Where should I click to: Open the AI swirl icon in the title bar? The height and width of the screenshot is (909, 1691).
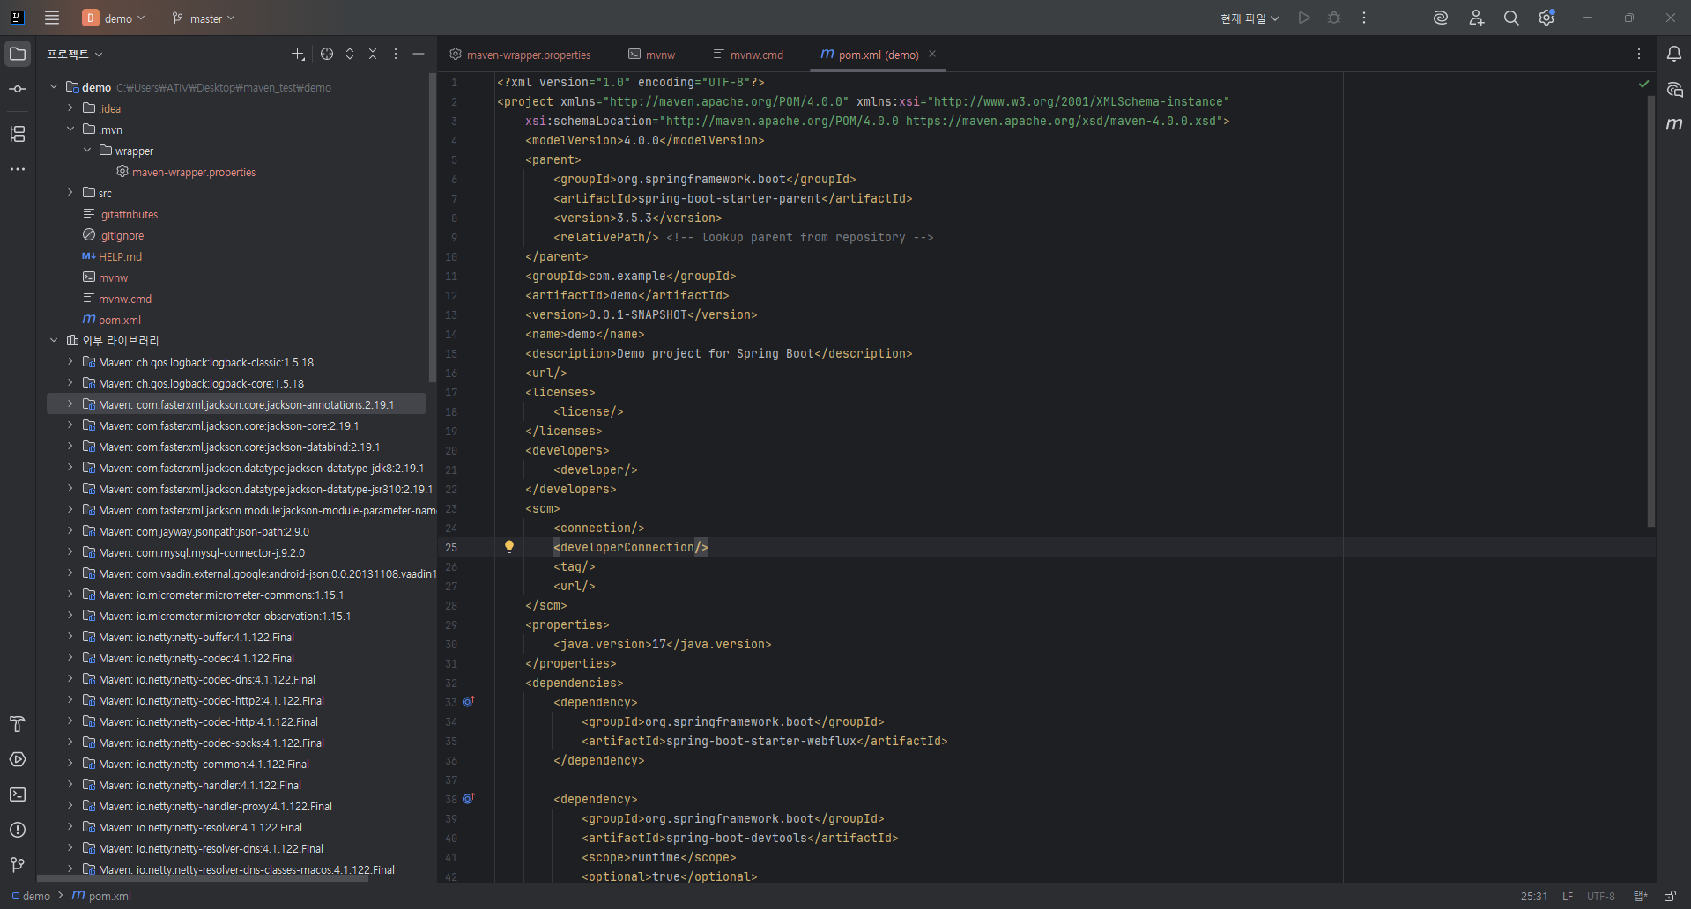pyautogui.click(x=1441, y=18)
